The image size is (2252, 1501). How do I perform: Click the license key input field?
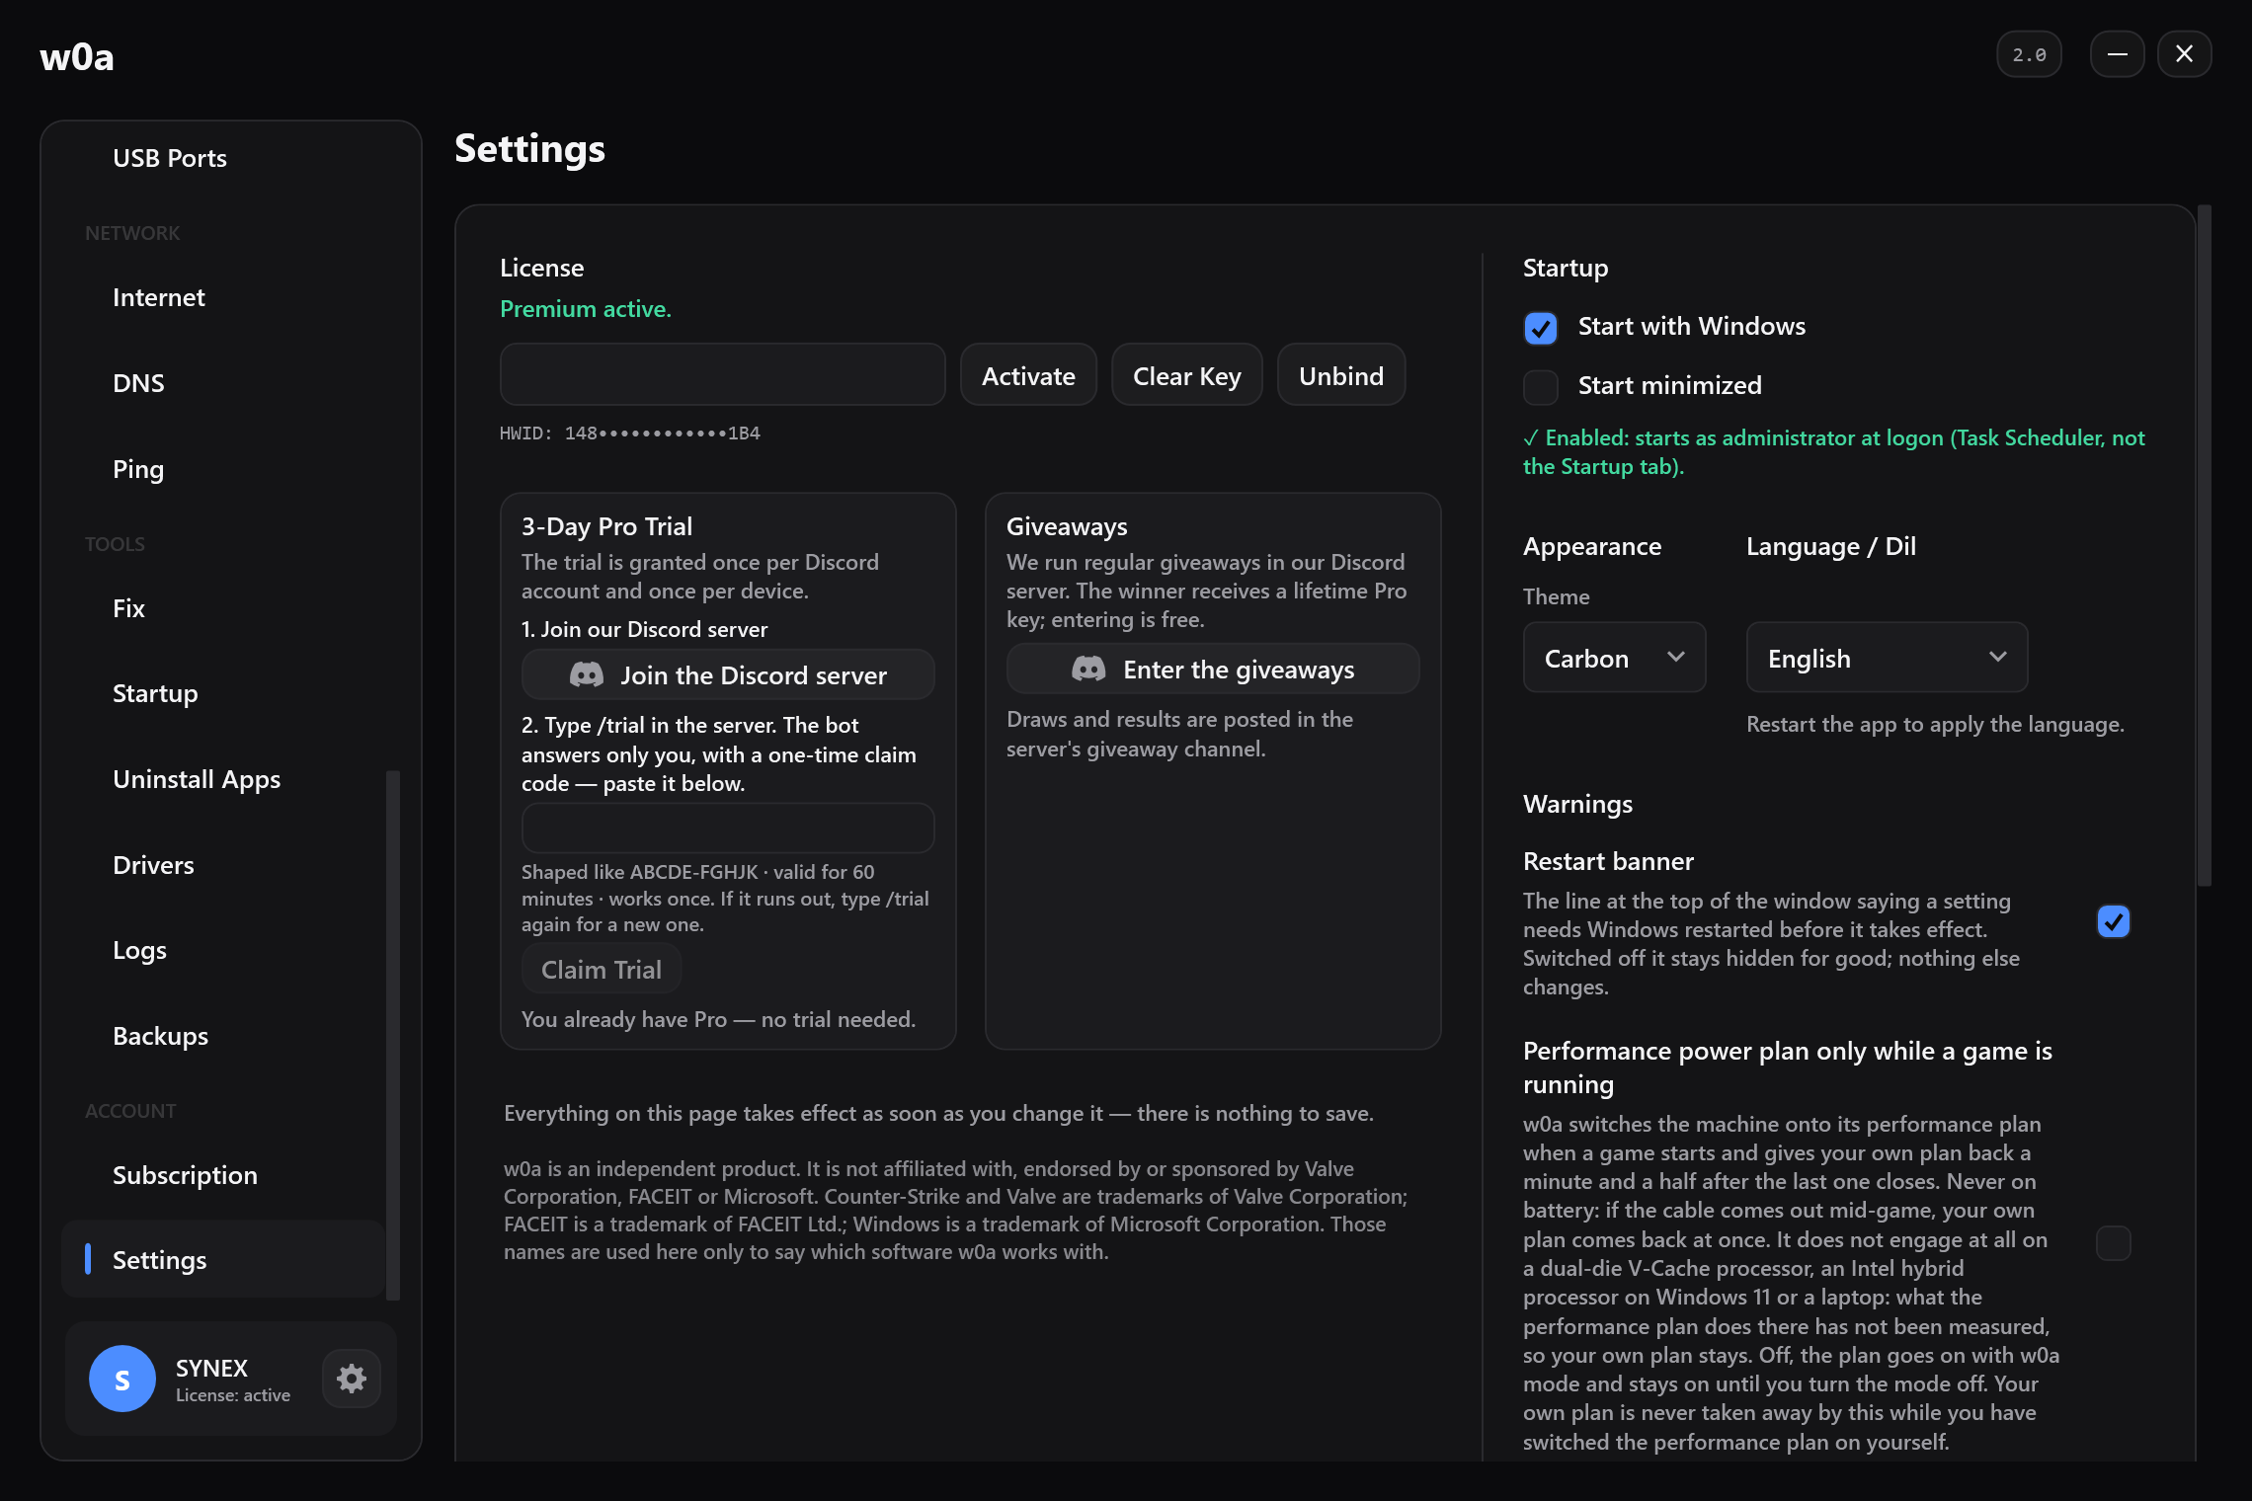(722, 375)
